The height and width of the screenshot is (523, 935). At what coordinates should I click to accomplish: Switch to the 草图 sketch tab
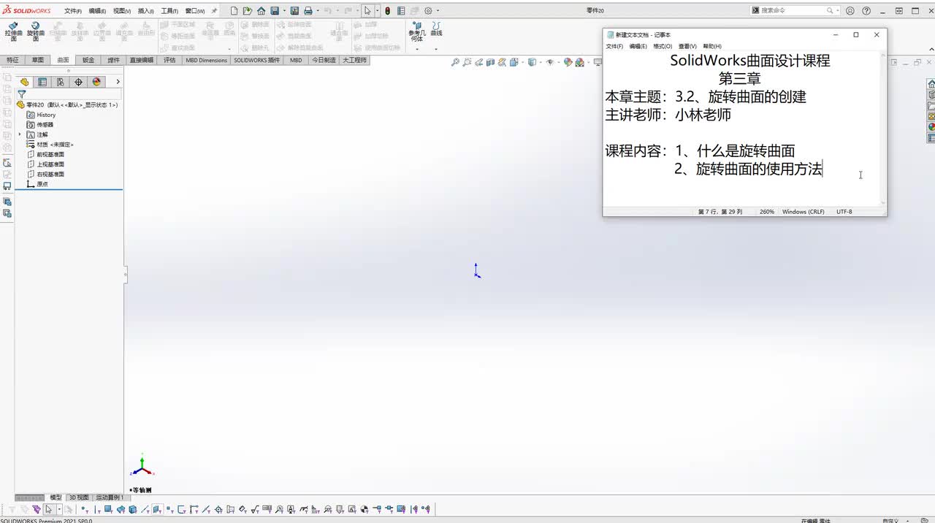[37, 60]
